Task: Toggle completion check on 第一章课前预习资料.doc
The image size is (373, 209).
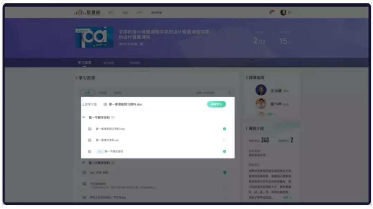Action: (224, 128)
